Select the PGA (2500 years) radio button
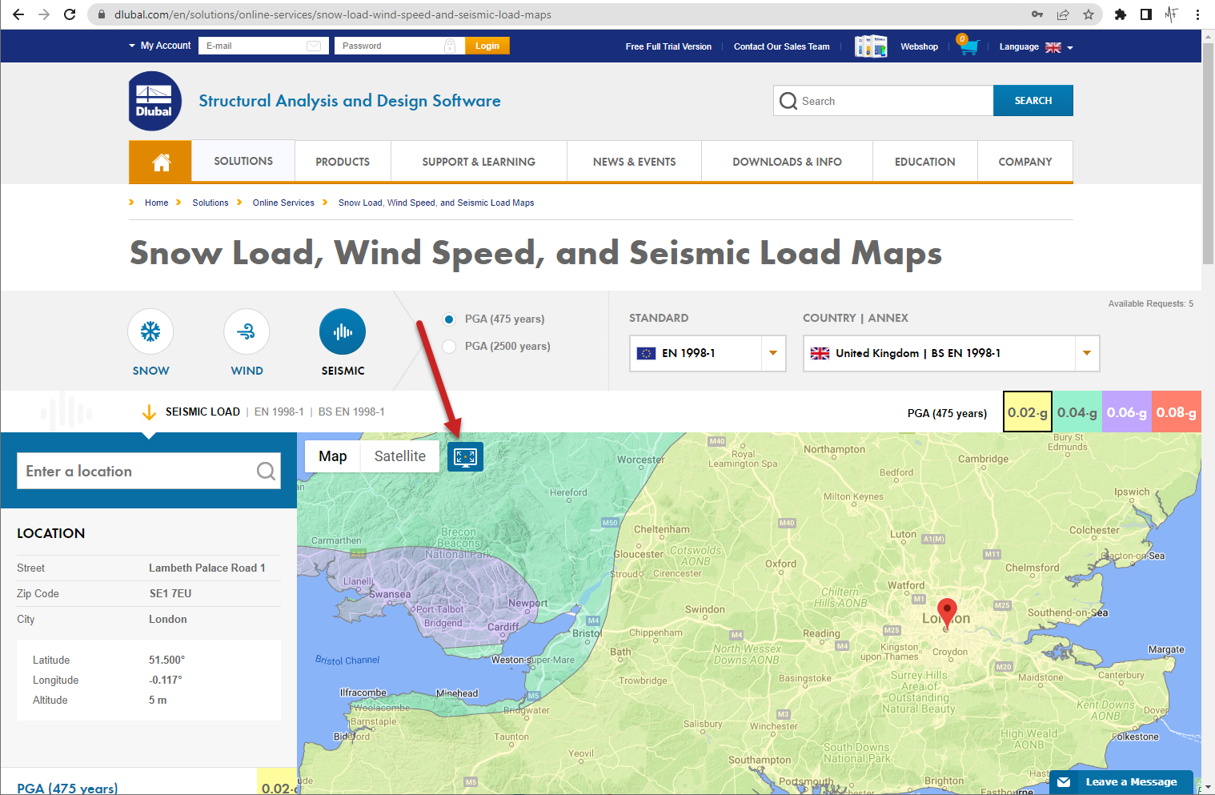Image resolution: width=1215 pixels, height=795 pixels. (449, 346)
